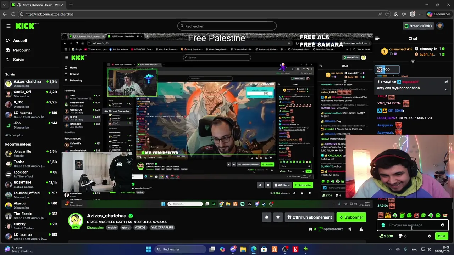
Task: Click the KICK logo
Action: pyautogui.click(x=27, y=26)
